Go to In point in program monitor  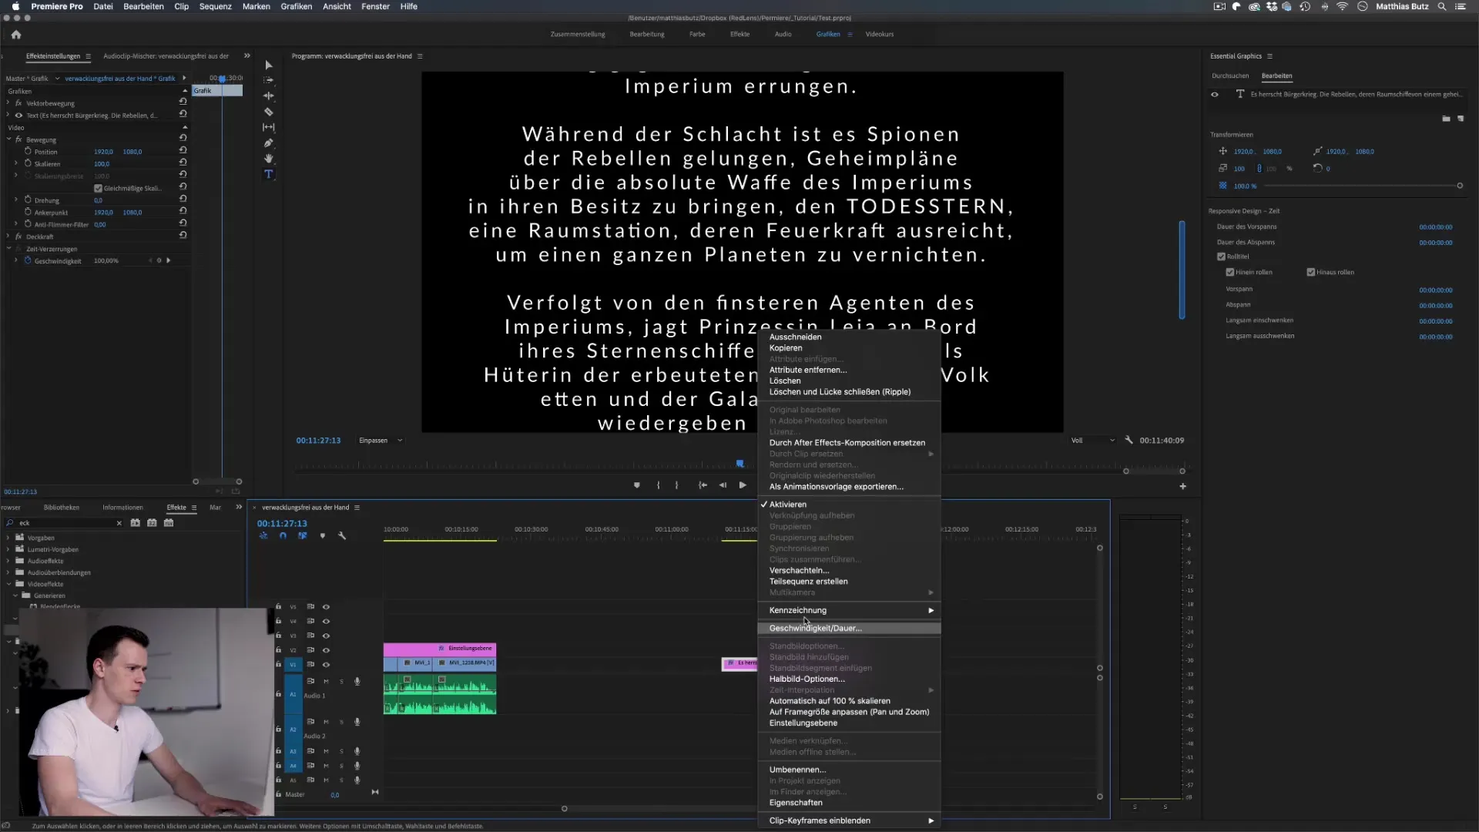[703, 485]
